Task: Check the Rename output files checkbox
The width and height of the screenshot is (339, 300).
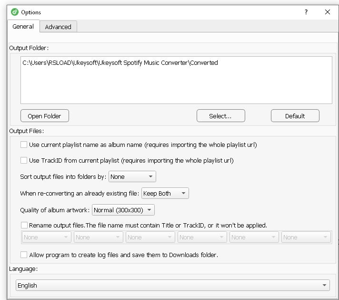Action: (x=24, y=225)
